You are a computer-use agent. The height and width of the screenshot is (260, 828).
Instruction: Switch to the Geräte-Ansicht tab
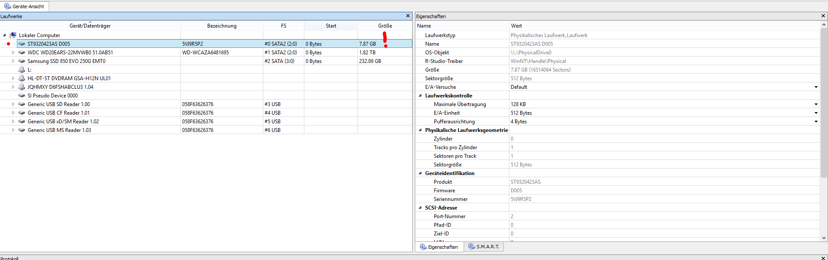pos(25,6)
